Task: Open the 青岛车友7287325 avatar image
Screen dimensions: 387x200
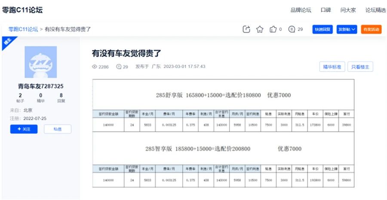Action: 41,62
